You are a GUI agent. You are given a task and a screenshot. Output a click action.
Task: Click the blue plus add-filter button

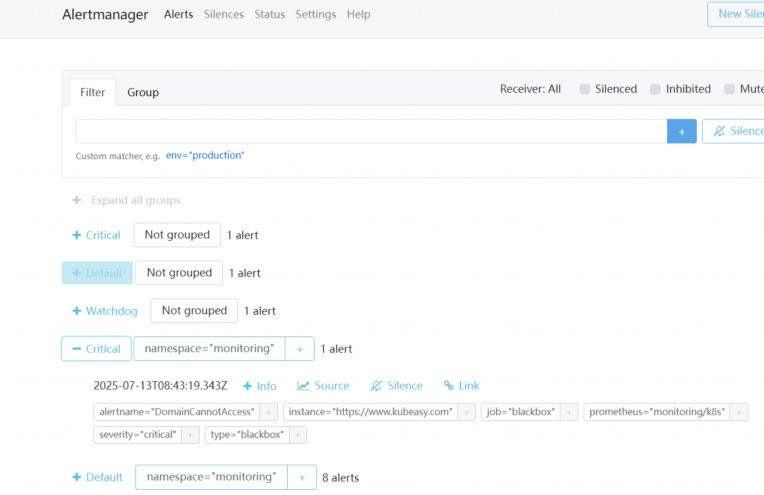pos(682,132)
